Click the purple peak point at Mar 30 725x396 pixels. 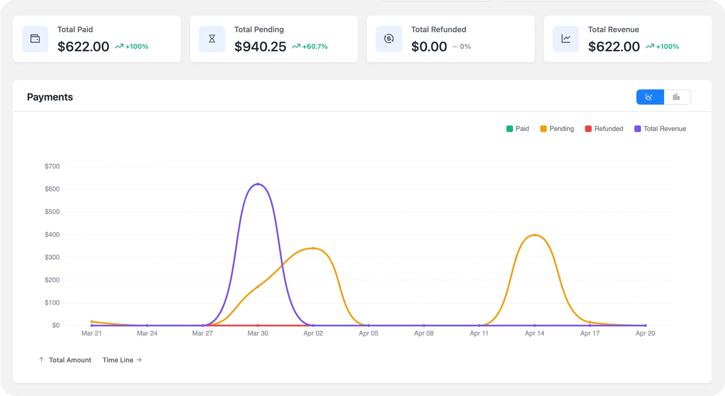pyautogui.click(x=258, y=184)
